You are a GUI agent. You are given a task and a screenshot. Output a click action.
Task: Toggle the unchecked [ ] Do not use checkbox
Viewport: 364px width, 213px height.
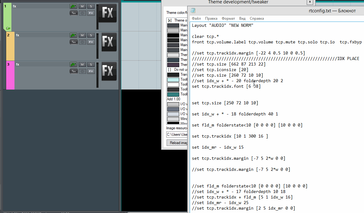170,70
